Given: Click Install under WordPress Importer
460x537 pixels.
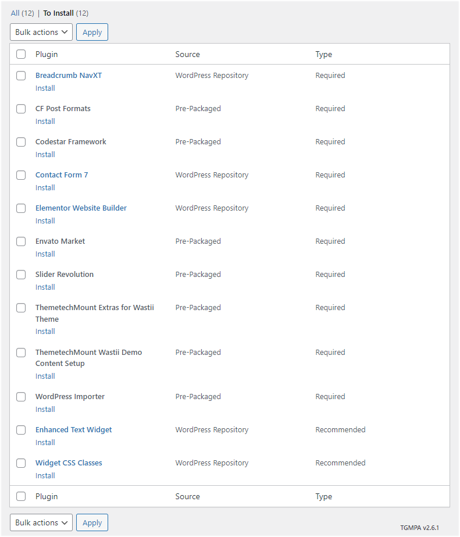Looking at the screenshot, I should click(45, 409).
